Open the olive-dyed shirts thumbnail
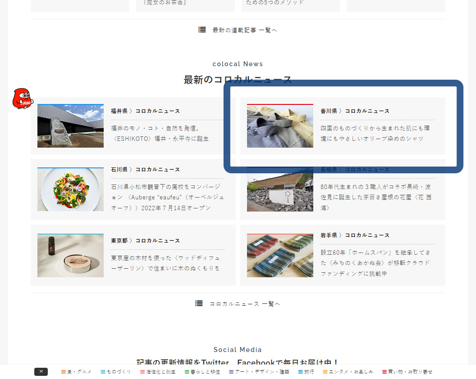This screenshot has width=476, height=379. 280,126
